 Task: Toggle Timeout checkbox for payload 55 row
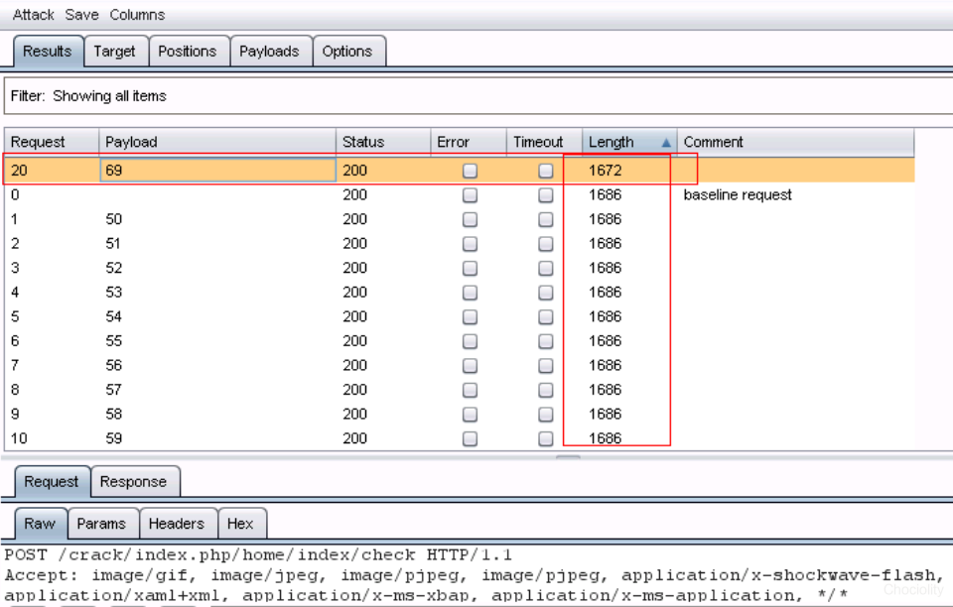coord(546,341)
